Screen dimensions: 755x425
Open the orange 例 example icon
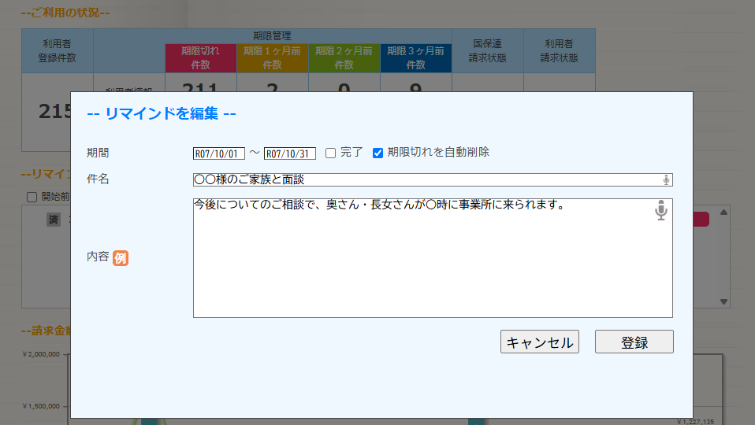[x=120, y=257]
